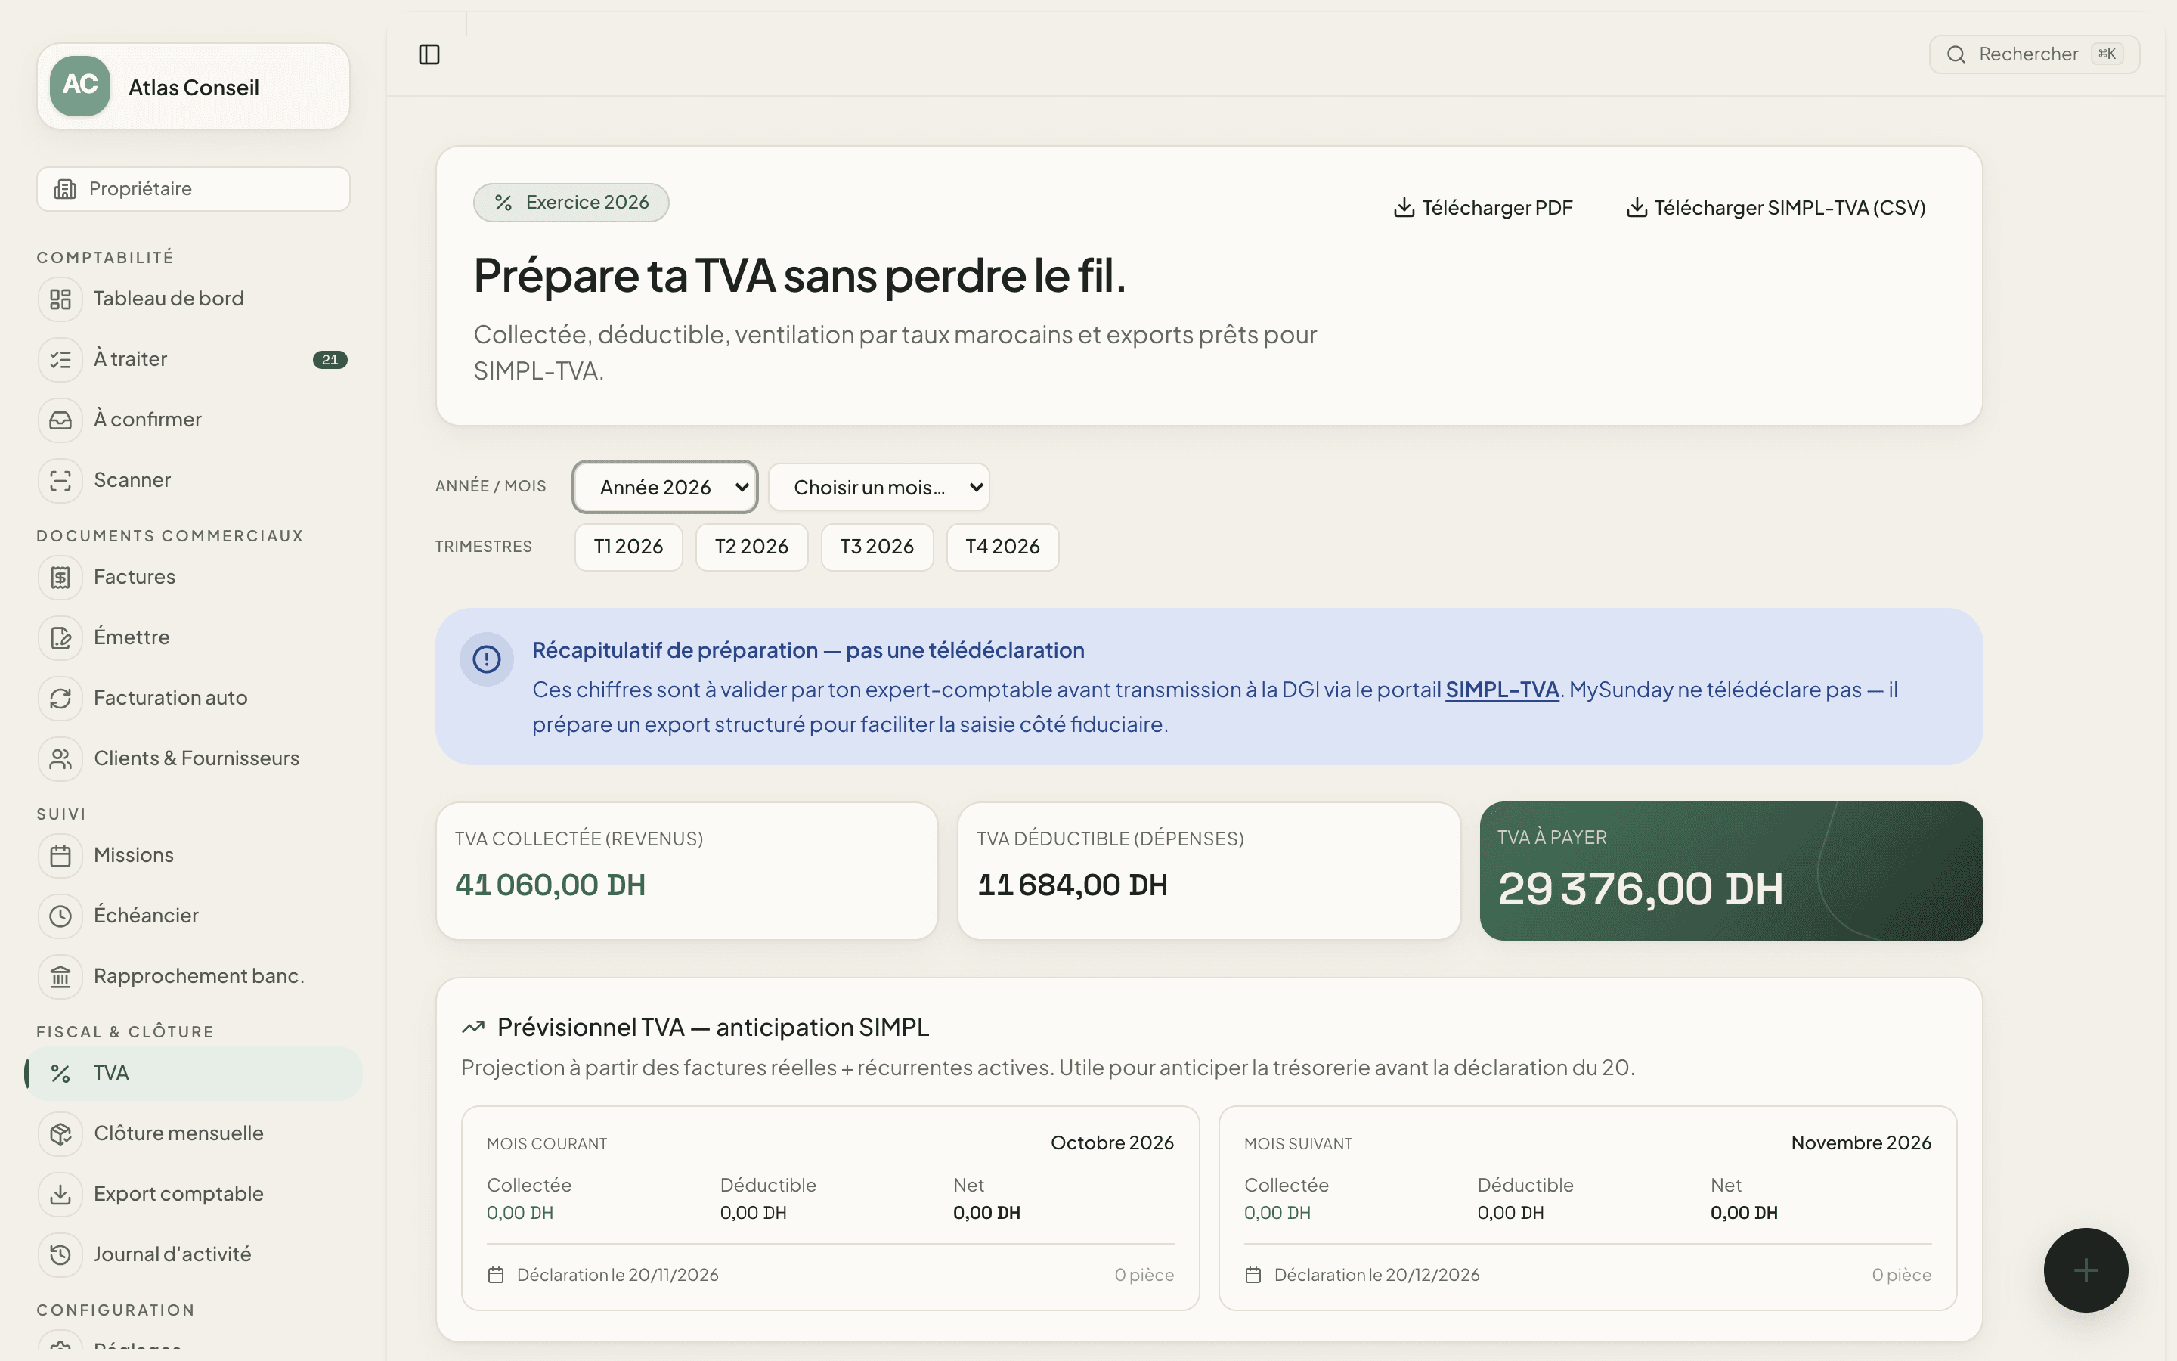The width and height of the screenshot is (2177, 1361).
Task: Click the Factures receipt icon
Action: tap(60, 577)
